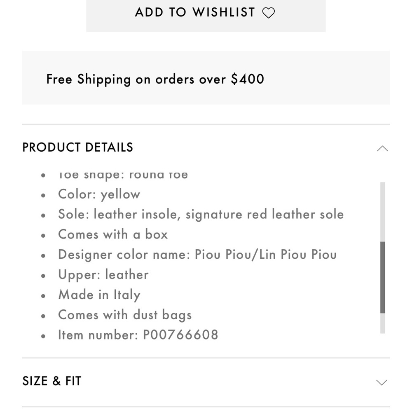Select the 'Comes with dust bags' line
Image resolution: width=412 pixels, height=412 pixels.
coord(125,315)
